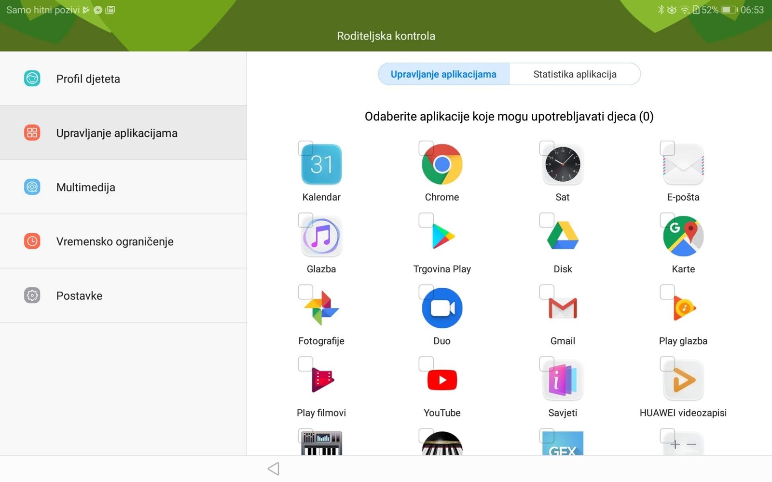Tap the Messenger notification icon
772x482 pixels.
tap(98, 10)
